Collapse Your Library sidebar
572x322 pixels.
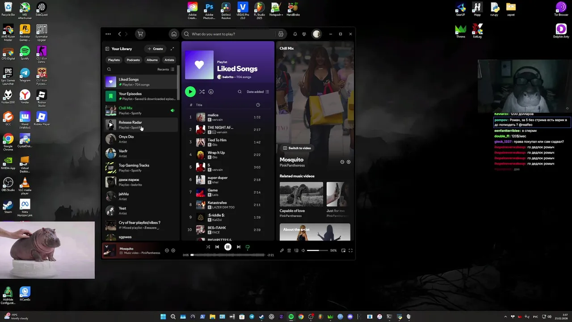pos(107,49)
